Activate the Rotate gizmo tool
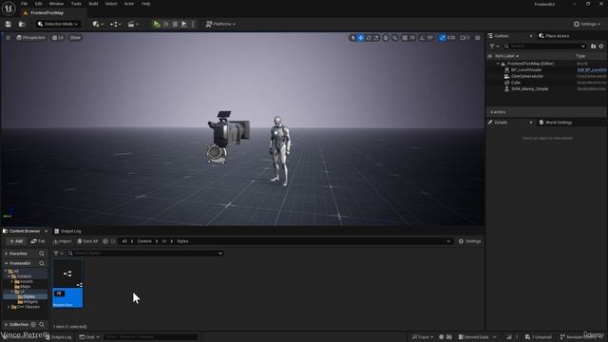Image resolution: width=608 pixels, height=342 pixels. pos(369,38)
